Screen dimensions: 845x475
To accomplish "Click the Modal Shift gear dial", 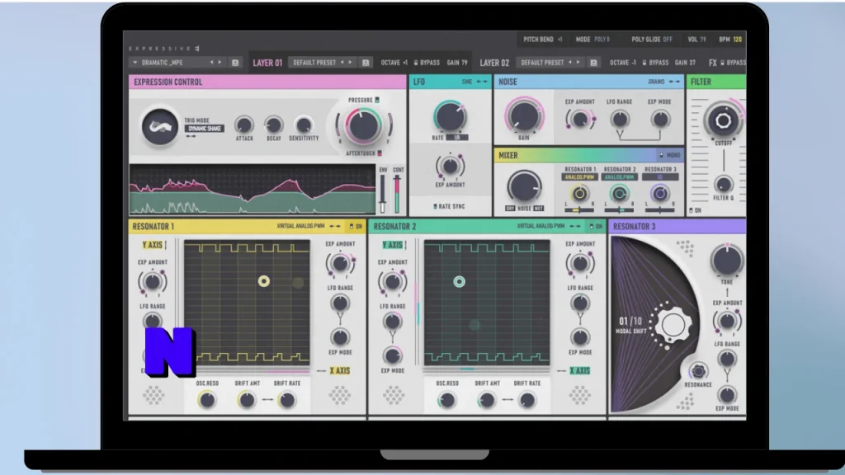I will click(x=673, y=325).
